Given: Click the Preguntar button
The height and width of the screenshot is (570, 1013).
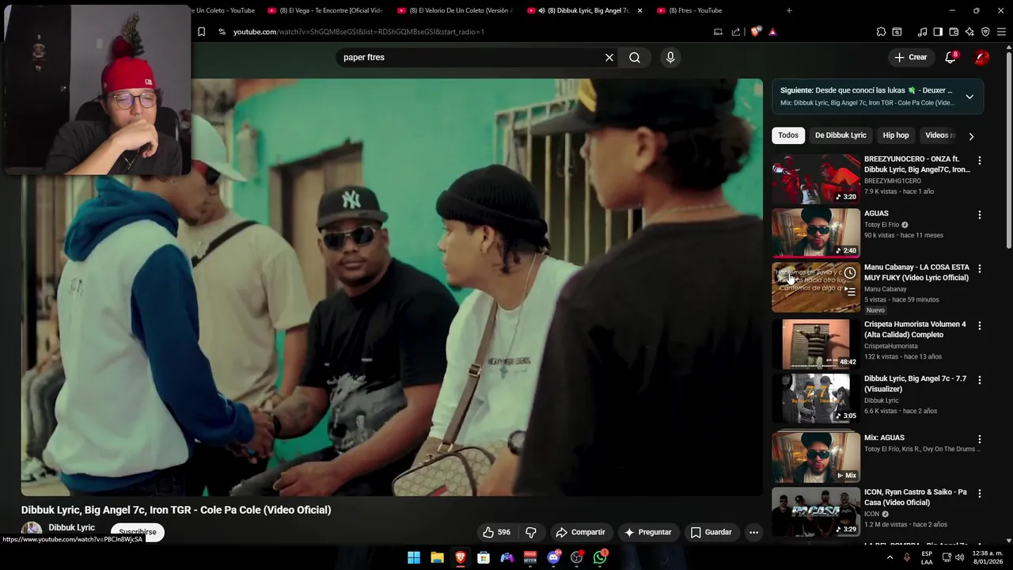Looking at the screenshot, I should [x=647, y=532].
